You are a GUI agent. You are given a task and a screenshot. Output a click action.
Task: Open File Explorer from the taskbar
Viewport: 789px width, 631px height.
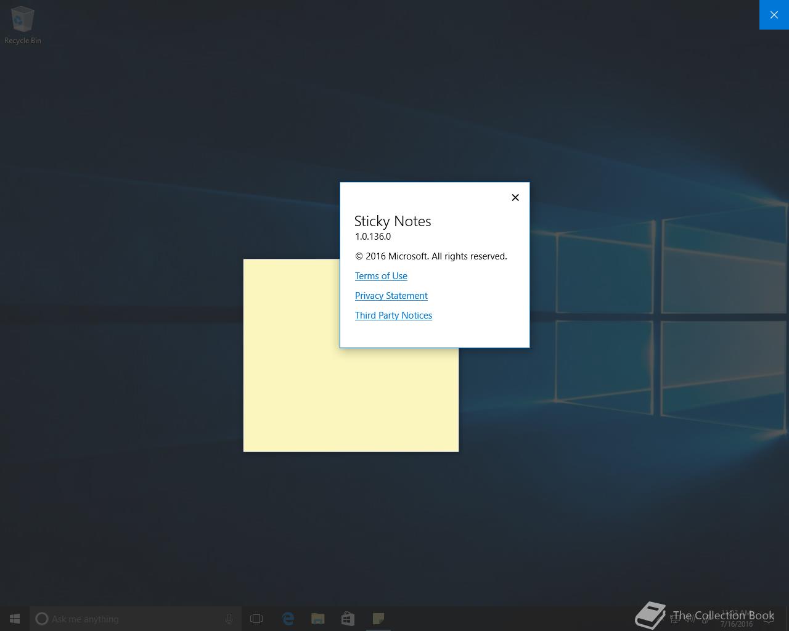pyautogui.click(x=318, y=619)
